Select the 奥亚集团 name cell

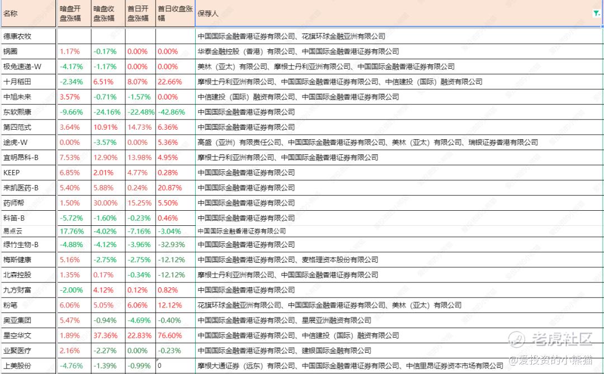click(x=29, y=320)
